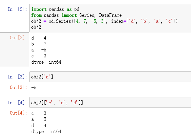
Task: Click the 'a -5' row in Out[2]
Action: (x=39, y=50)
